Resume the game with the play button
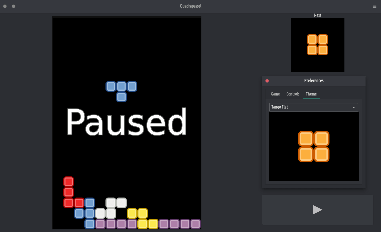 [x=317, y=209]
